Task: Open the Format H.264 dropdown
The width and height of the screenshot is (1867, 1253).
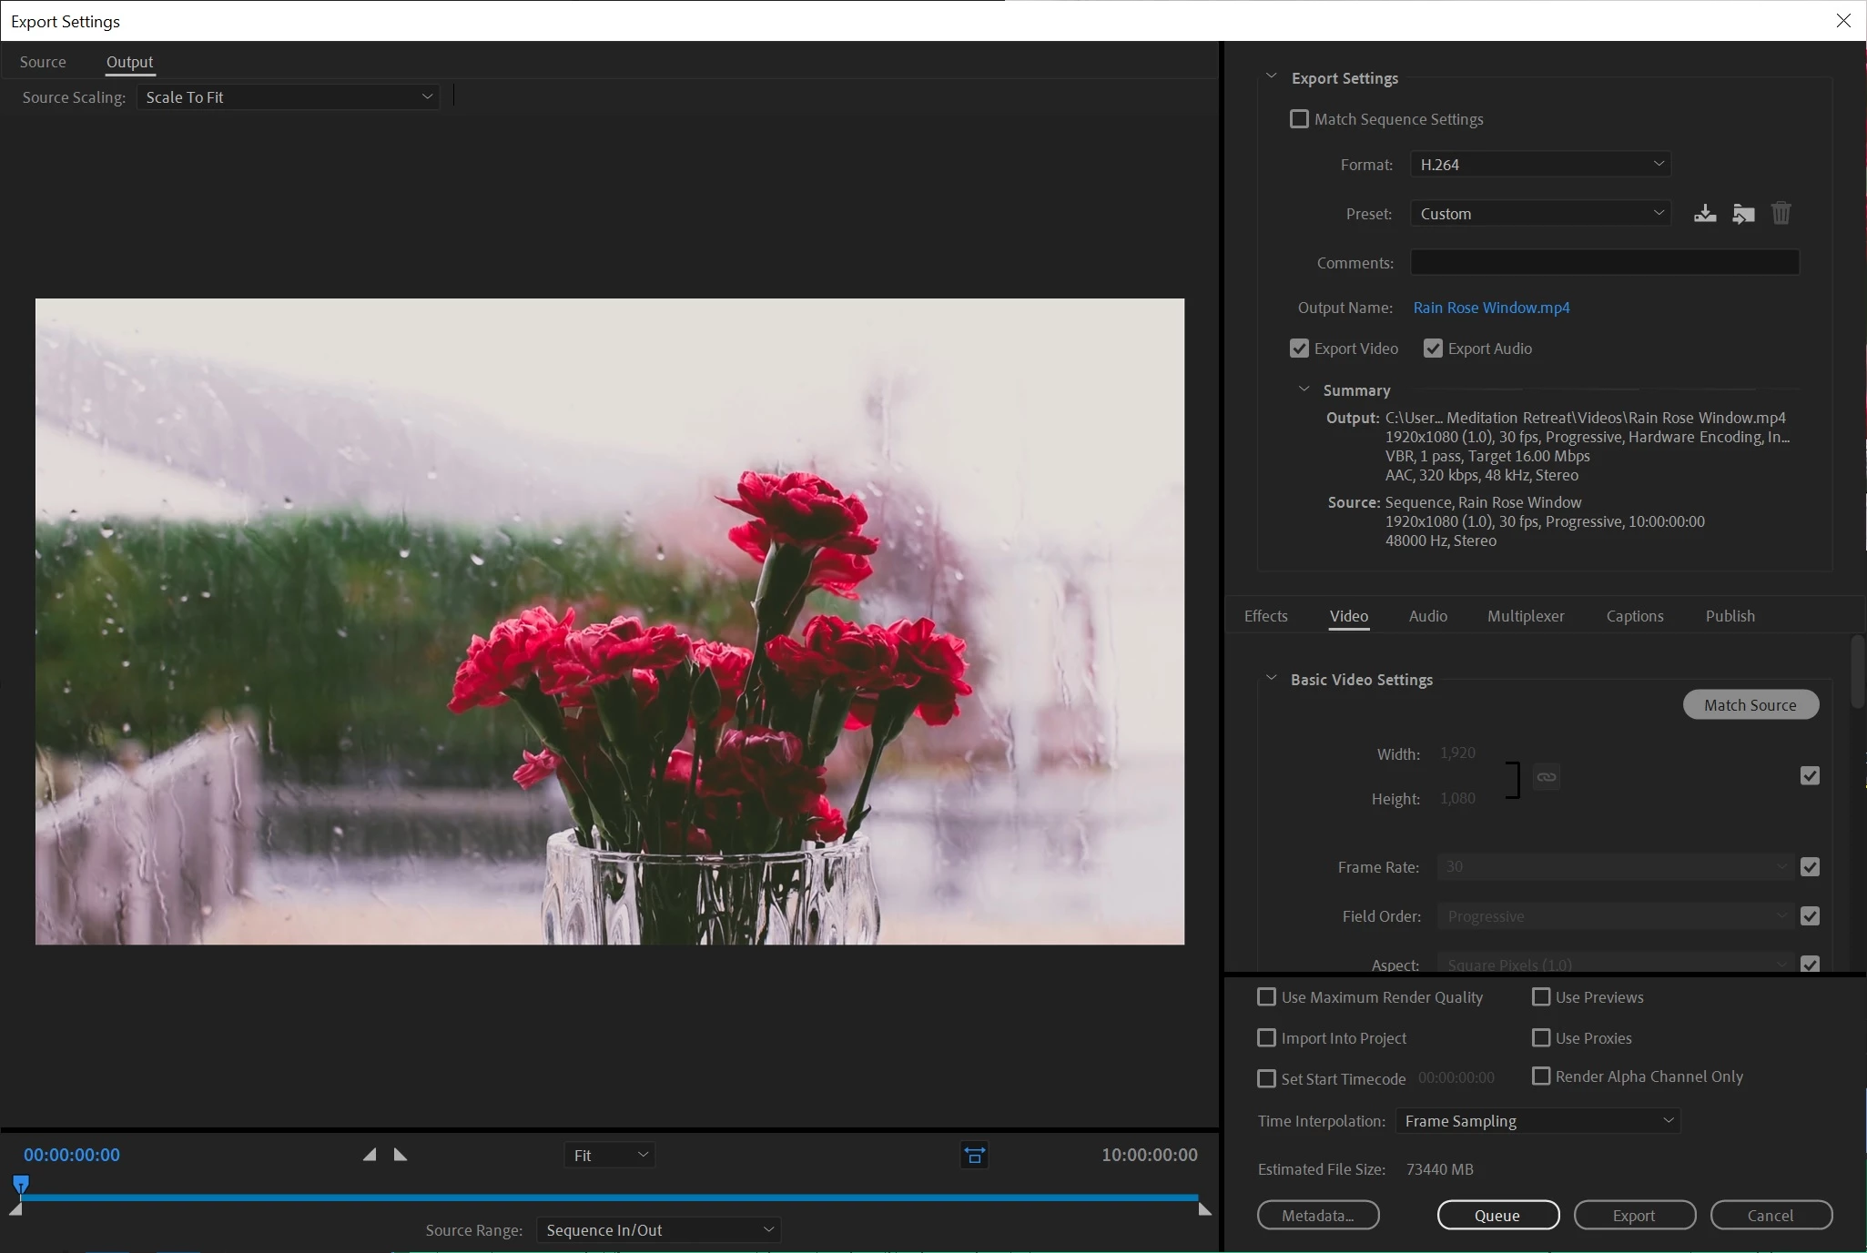Action: click(x=1540, y=165)
